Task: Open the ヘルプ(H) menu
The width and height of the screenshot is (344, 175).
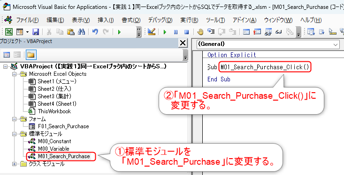Action: [x=311, y=20]
